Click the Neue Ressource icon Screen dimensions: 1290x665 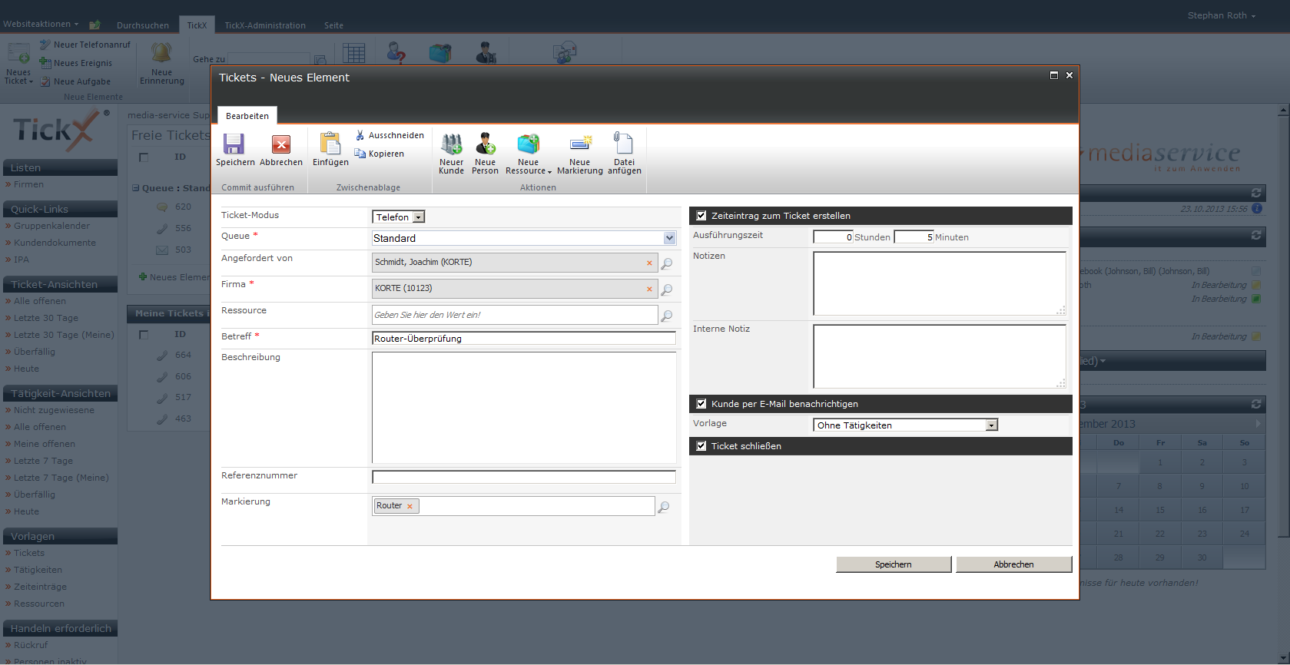pos(529,144)
